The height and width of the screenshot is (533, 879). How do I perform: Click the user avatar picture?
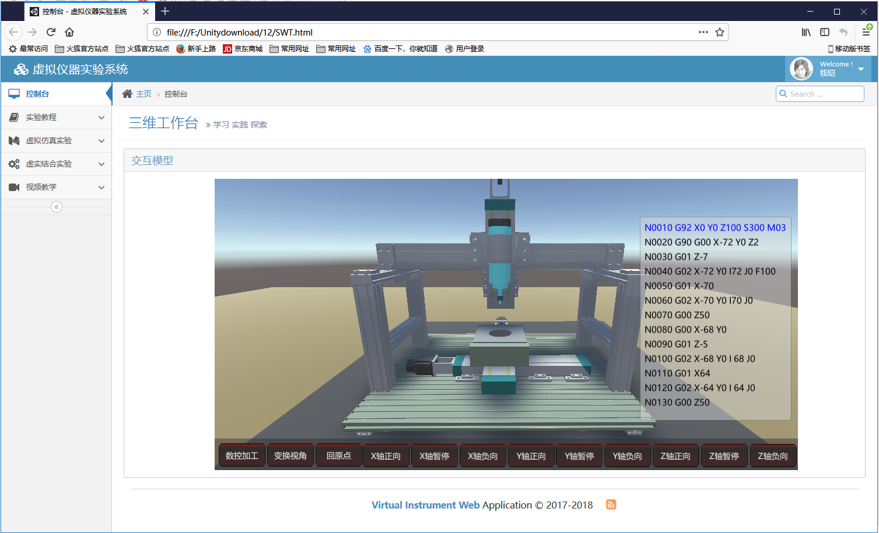click(801, 69)
